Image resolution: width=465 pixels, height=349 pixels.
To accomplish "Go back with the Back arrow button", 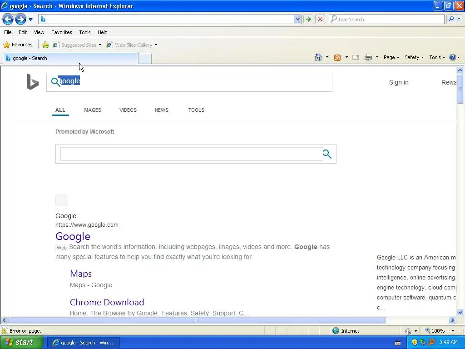I will (8, 20).
